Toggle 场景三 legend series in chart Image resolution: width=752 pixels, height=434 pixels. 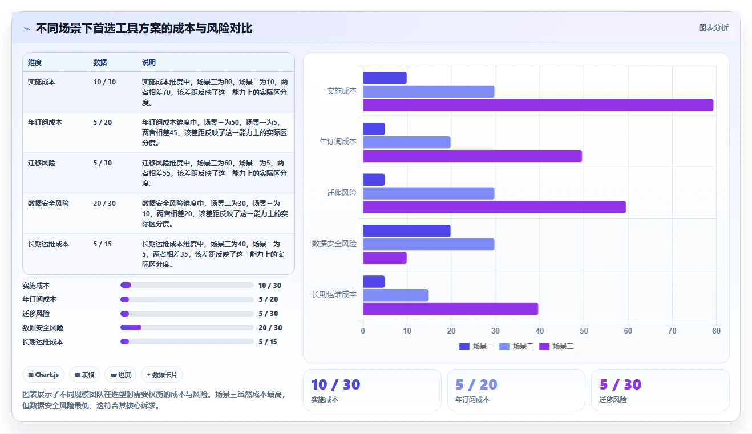pyautogui.click(x=556, y=346)
